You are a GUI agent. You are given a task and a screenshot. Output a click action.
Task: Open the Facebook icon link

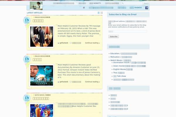[x=147, y=8]
